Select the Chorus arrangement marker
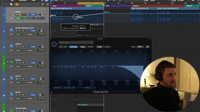 click(x=157, y=6)
